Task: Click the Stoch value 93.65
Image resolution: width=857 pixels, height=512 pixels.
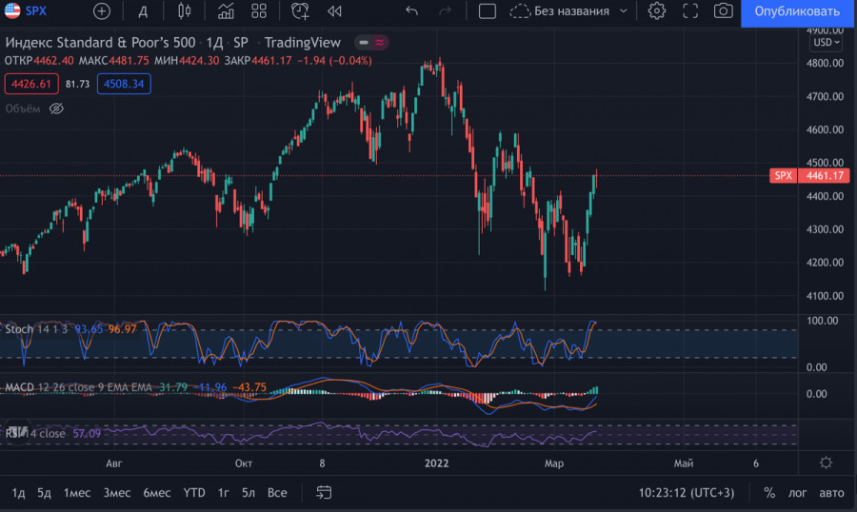Action: click(x=89, y=329)
